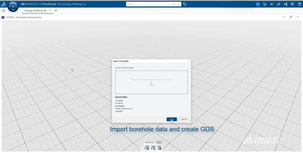303x153 pixels.
Task: Close the Import Boreholes dialog
Action: (x=189, y=61)
